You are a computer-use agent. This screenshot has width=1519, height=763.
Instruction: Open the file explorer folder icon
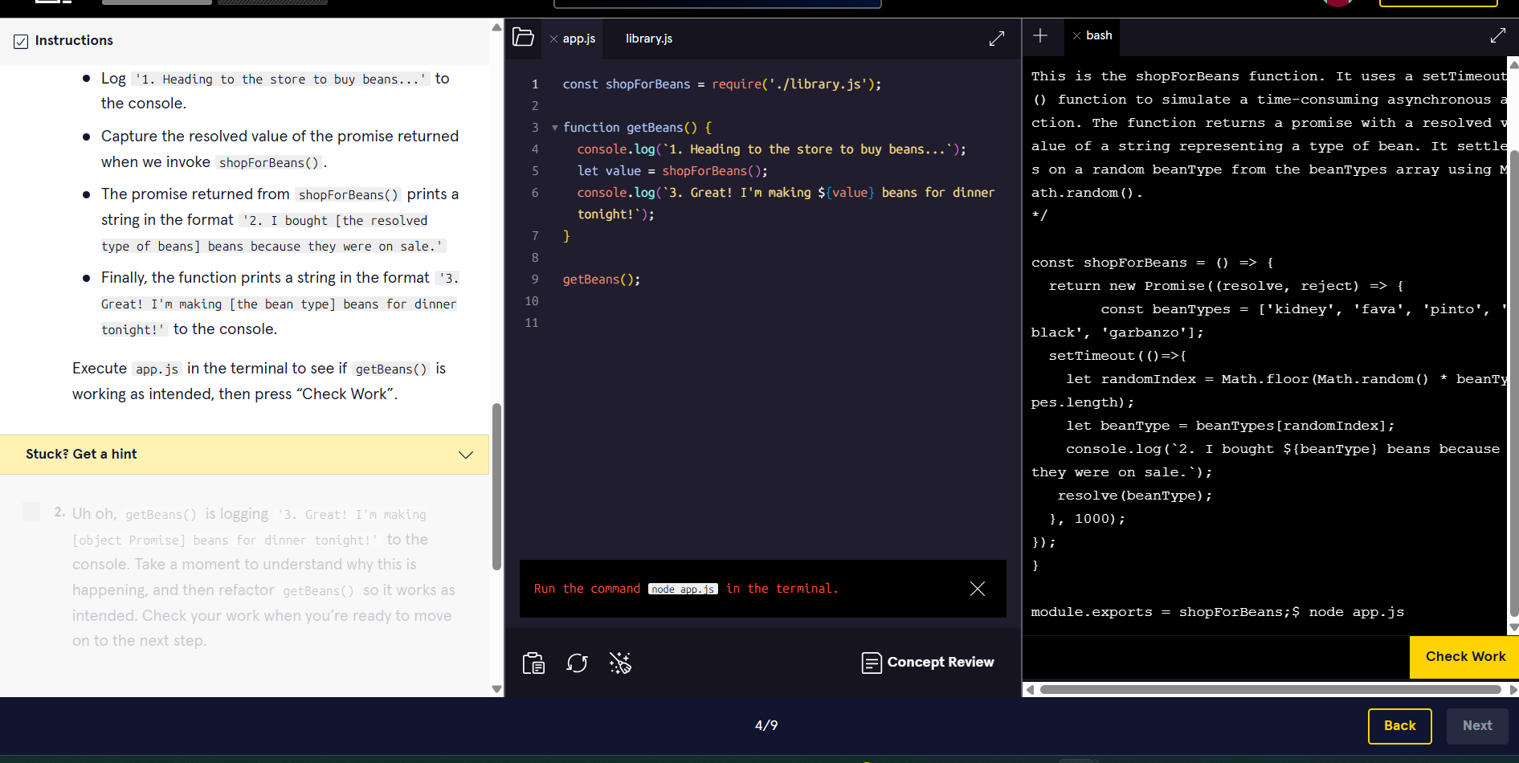tap(523, 37)
